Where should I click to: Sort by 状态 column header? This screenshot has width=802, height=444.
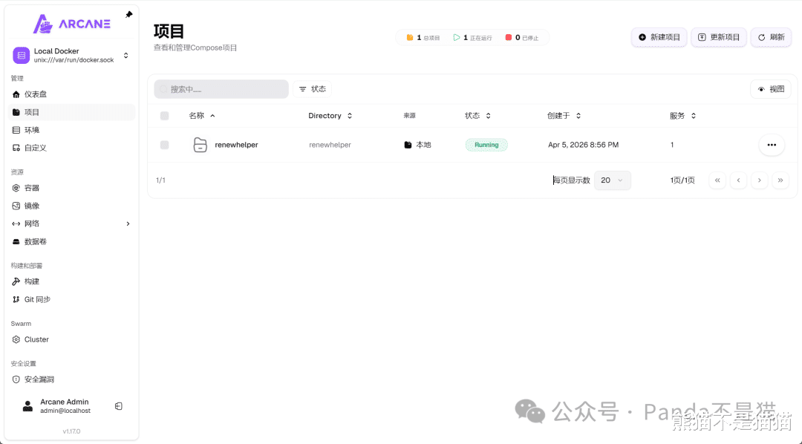477,116
